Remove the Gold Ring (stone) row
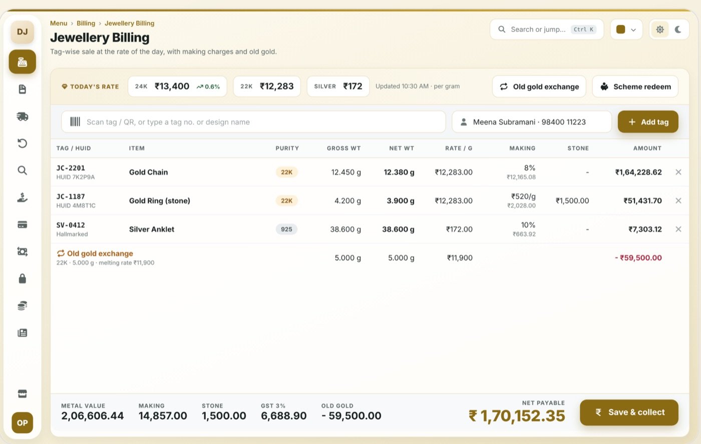Viewport: 701px width, 444px height. point(678,200)
